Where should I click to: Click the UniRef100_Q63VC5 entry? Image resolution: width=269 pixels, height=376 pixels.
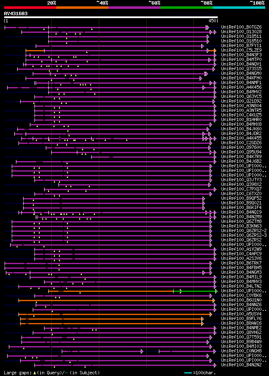click(241, 96)
